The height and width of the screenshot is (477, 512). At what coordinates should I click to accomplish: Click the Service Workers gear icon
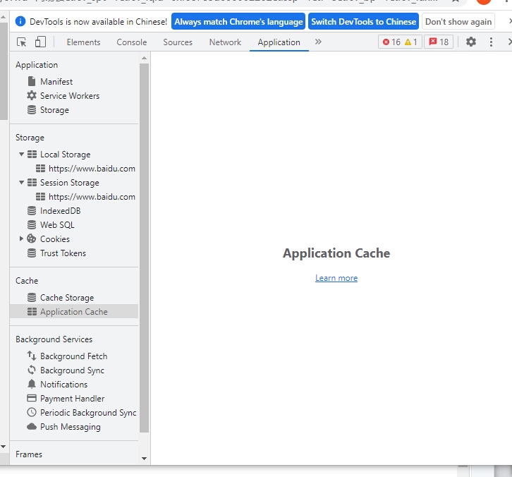[x=32, y=95]
